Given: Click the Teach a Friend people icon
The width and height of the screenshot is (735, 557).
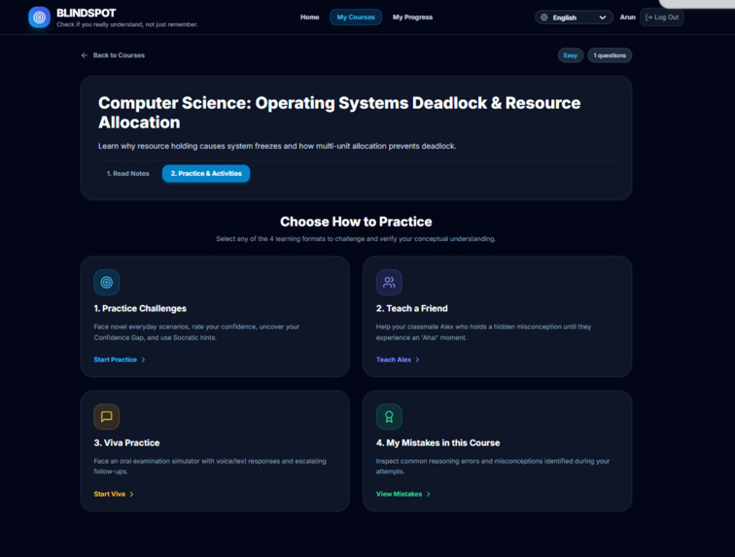Looking at the screenshot, I should [389, 282].
